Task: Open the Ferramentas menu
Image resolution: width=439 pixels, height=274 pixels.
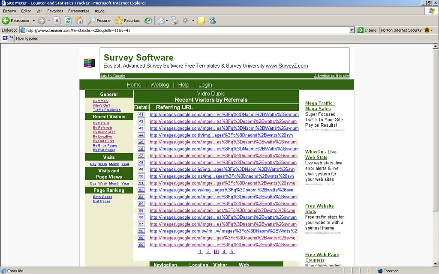Action: 79,11
